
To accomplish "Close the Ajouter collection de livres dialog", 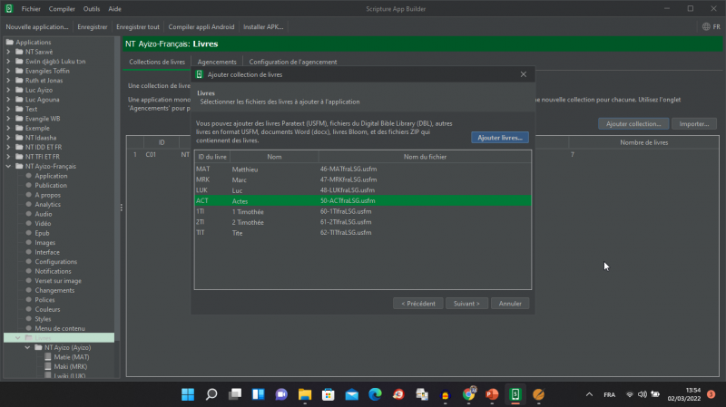I will [523, 74].
